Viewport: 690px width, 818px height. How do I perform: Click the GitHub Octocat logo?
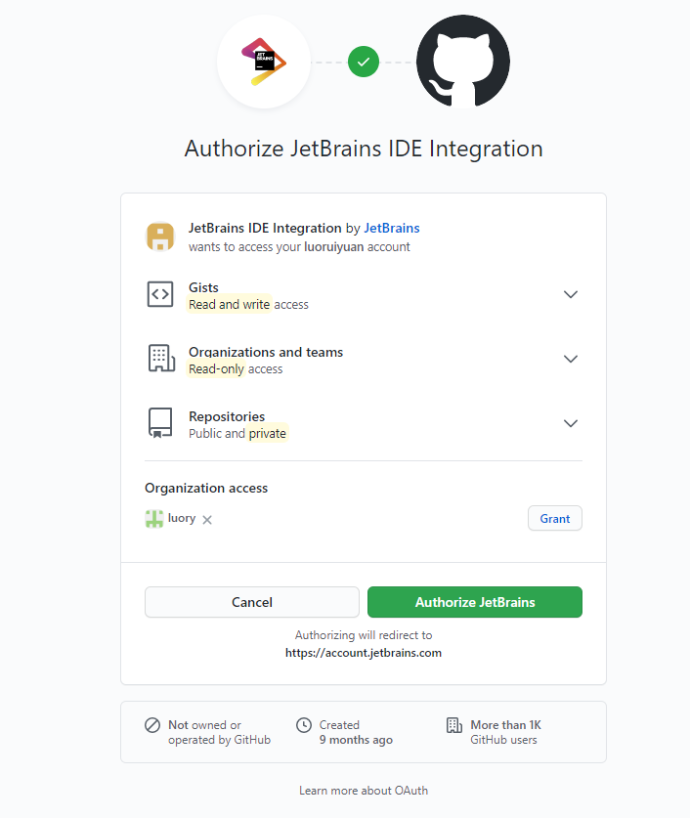point(463,62)
